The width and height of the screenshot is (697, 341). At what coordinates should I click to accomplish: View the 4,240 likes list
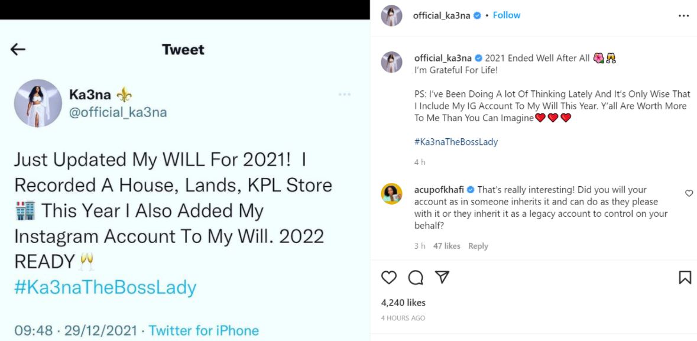pyautogui.click(x=403, y=303)
